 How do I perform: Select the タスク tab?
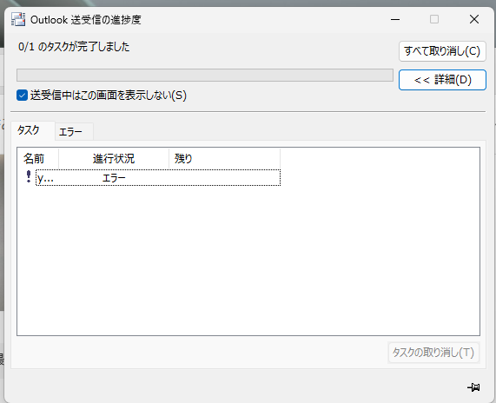coord(32,130)
